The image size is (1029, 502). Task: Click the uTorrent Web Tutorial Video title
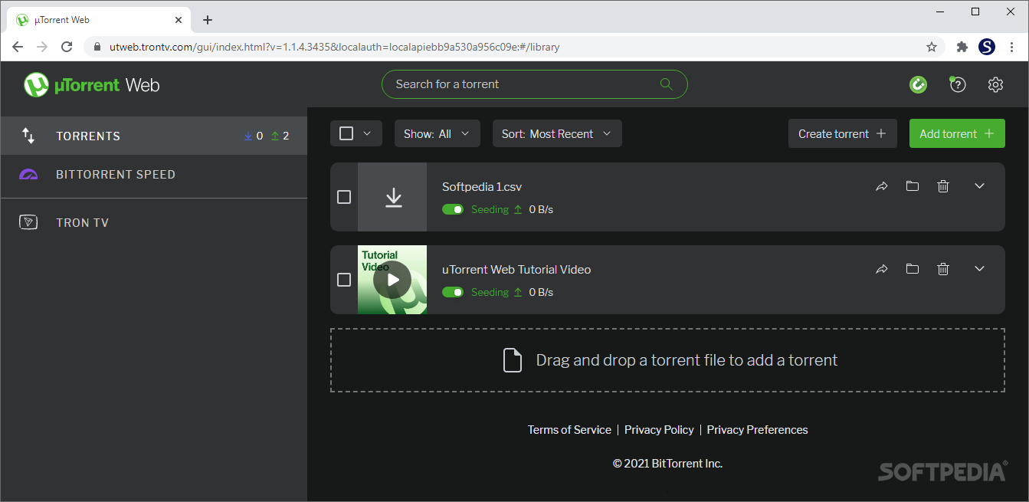pos(516,270)
